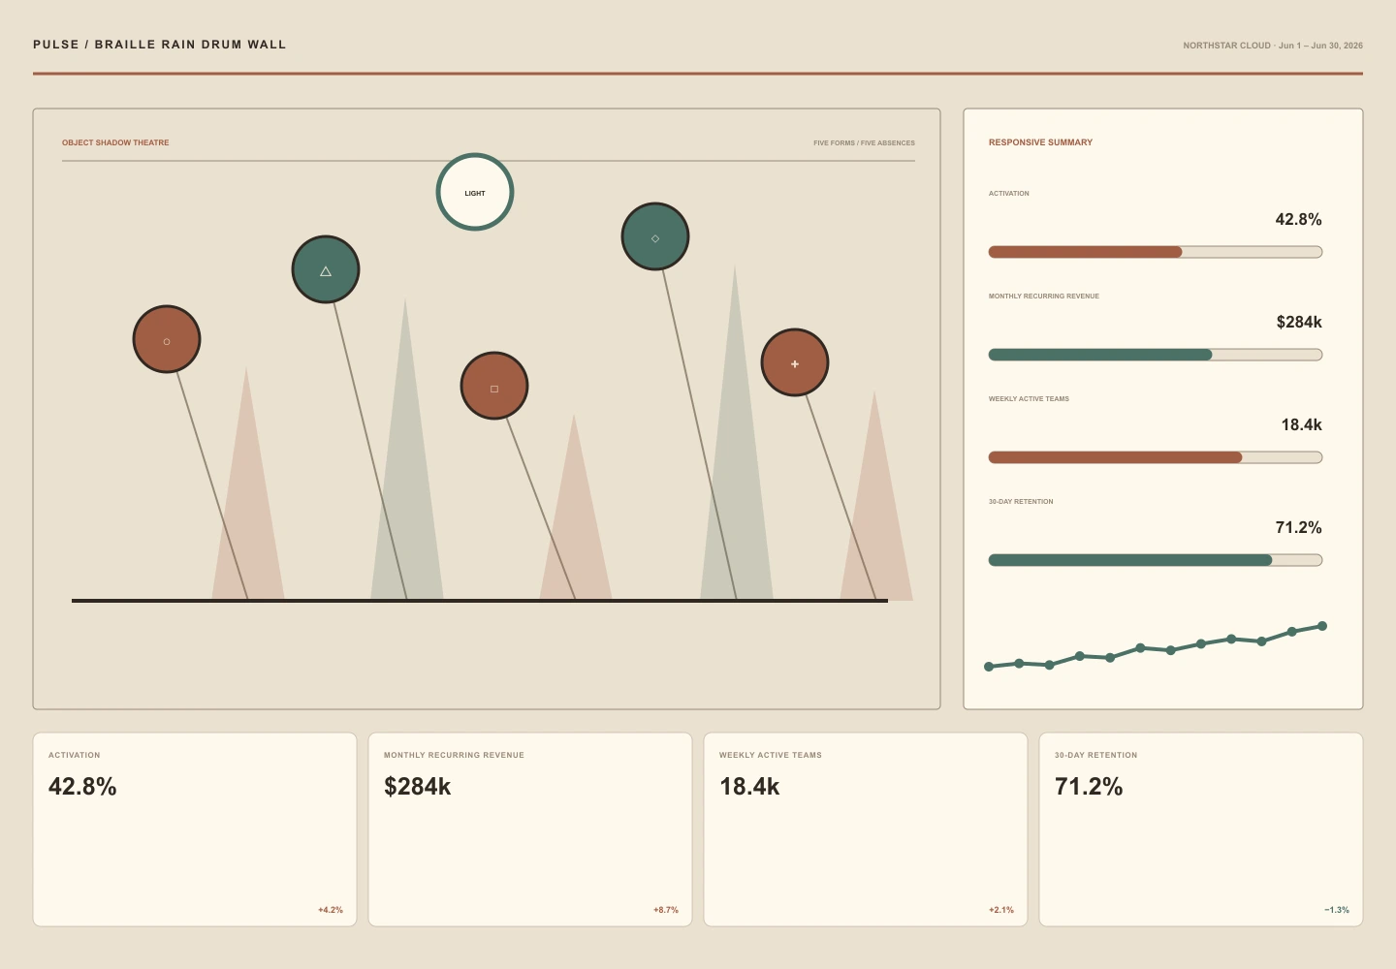Click the Activation progress bar in summary
Viewport: 1396px width, 969px height.
(1156, 252)
